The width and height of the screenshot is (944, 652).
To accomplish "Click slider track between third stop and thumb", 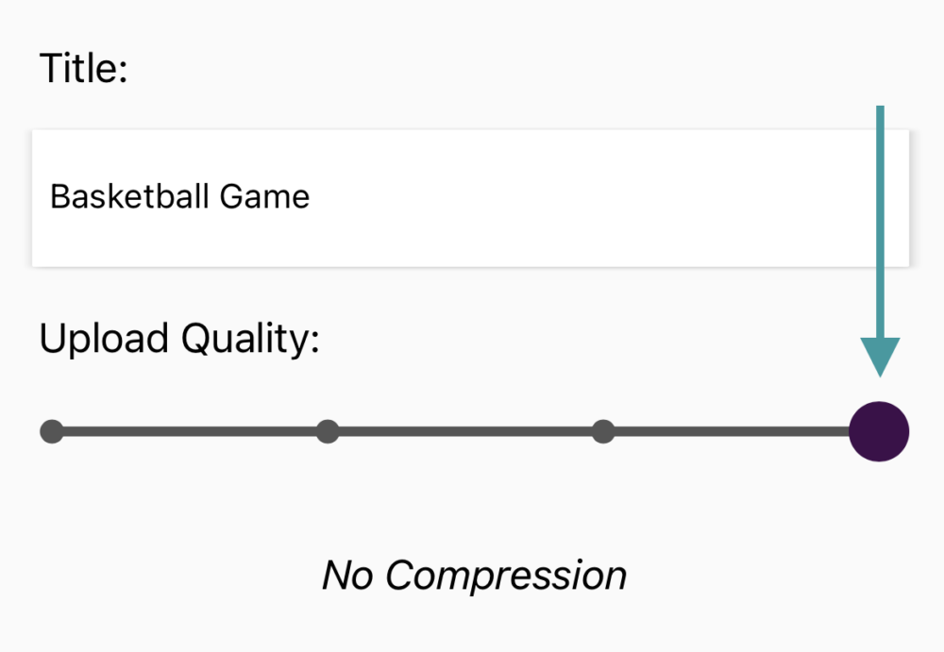I will coord(727,432).
